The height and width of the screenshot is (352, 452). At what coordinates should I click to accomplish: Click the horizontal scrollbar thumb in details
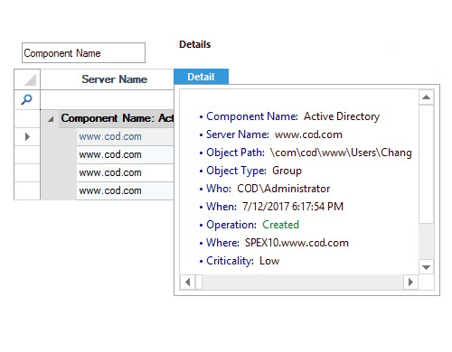[199, 283]
